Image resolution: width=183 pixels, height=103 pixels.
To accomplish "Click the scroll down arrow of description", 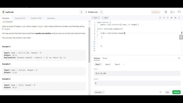I will tap(89, 94).
